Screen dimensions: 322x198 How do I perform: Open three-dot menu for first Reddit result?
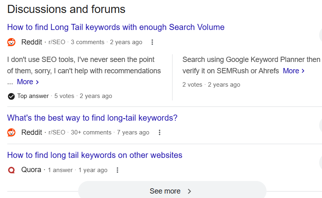(152, 42)
